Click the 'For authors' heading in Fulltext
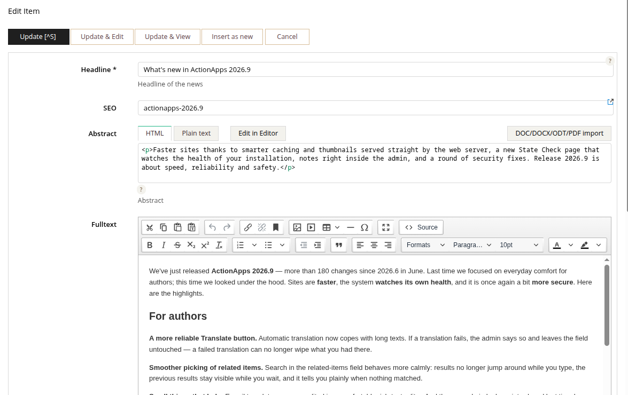The height and width of the screenshot is (395, 628). (178, 316)
